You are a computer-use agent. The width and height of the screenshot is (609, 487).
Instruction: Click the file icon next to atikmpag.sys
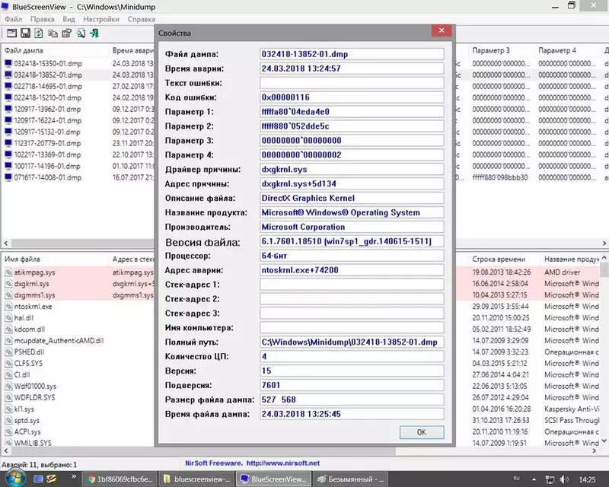[x=8, y=272]
